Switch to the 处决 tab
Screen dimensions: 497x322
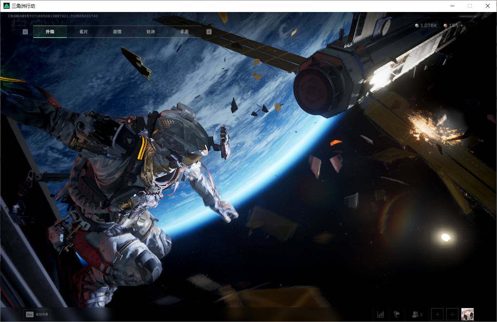pos(151,32)
